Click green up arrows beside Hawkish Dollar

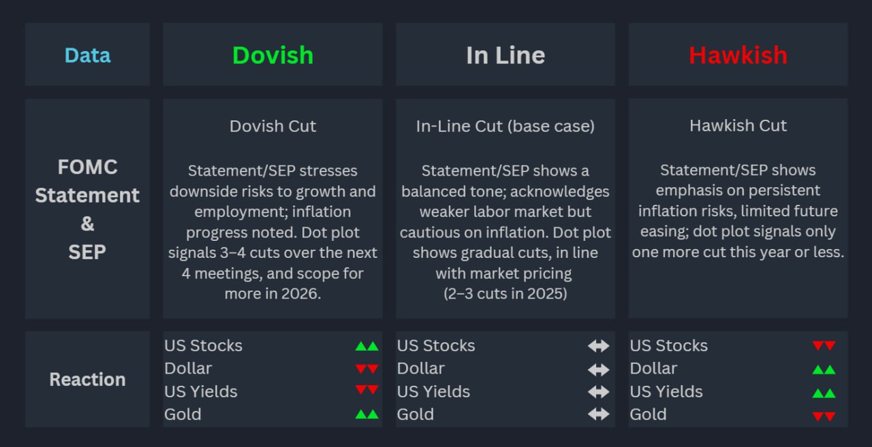tap(824, 369)
